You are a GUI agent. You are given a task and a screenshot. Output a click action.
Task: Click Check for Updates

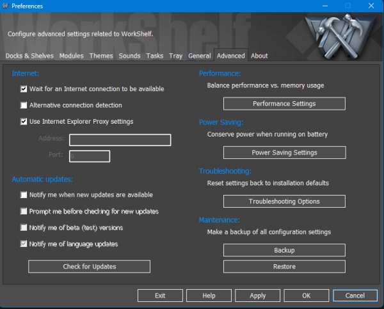pyautogui.click(x=89, y=266)
